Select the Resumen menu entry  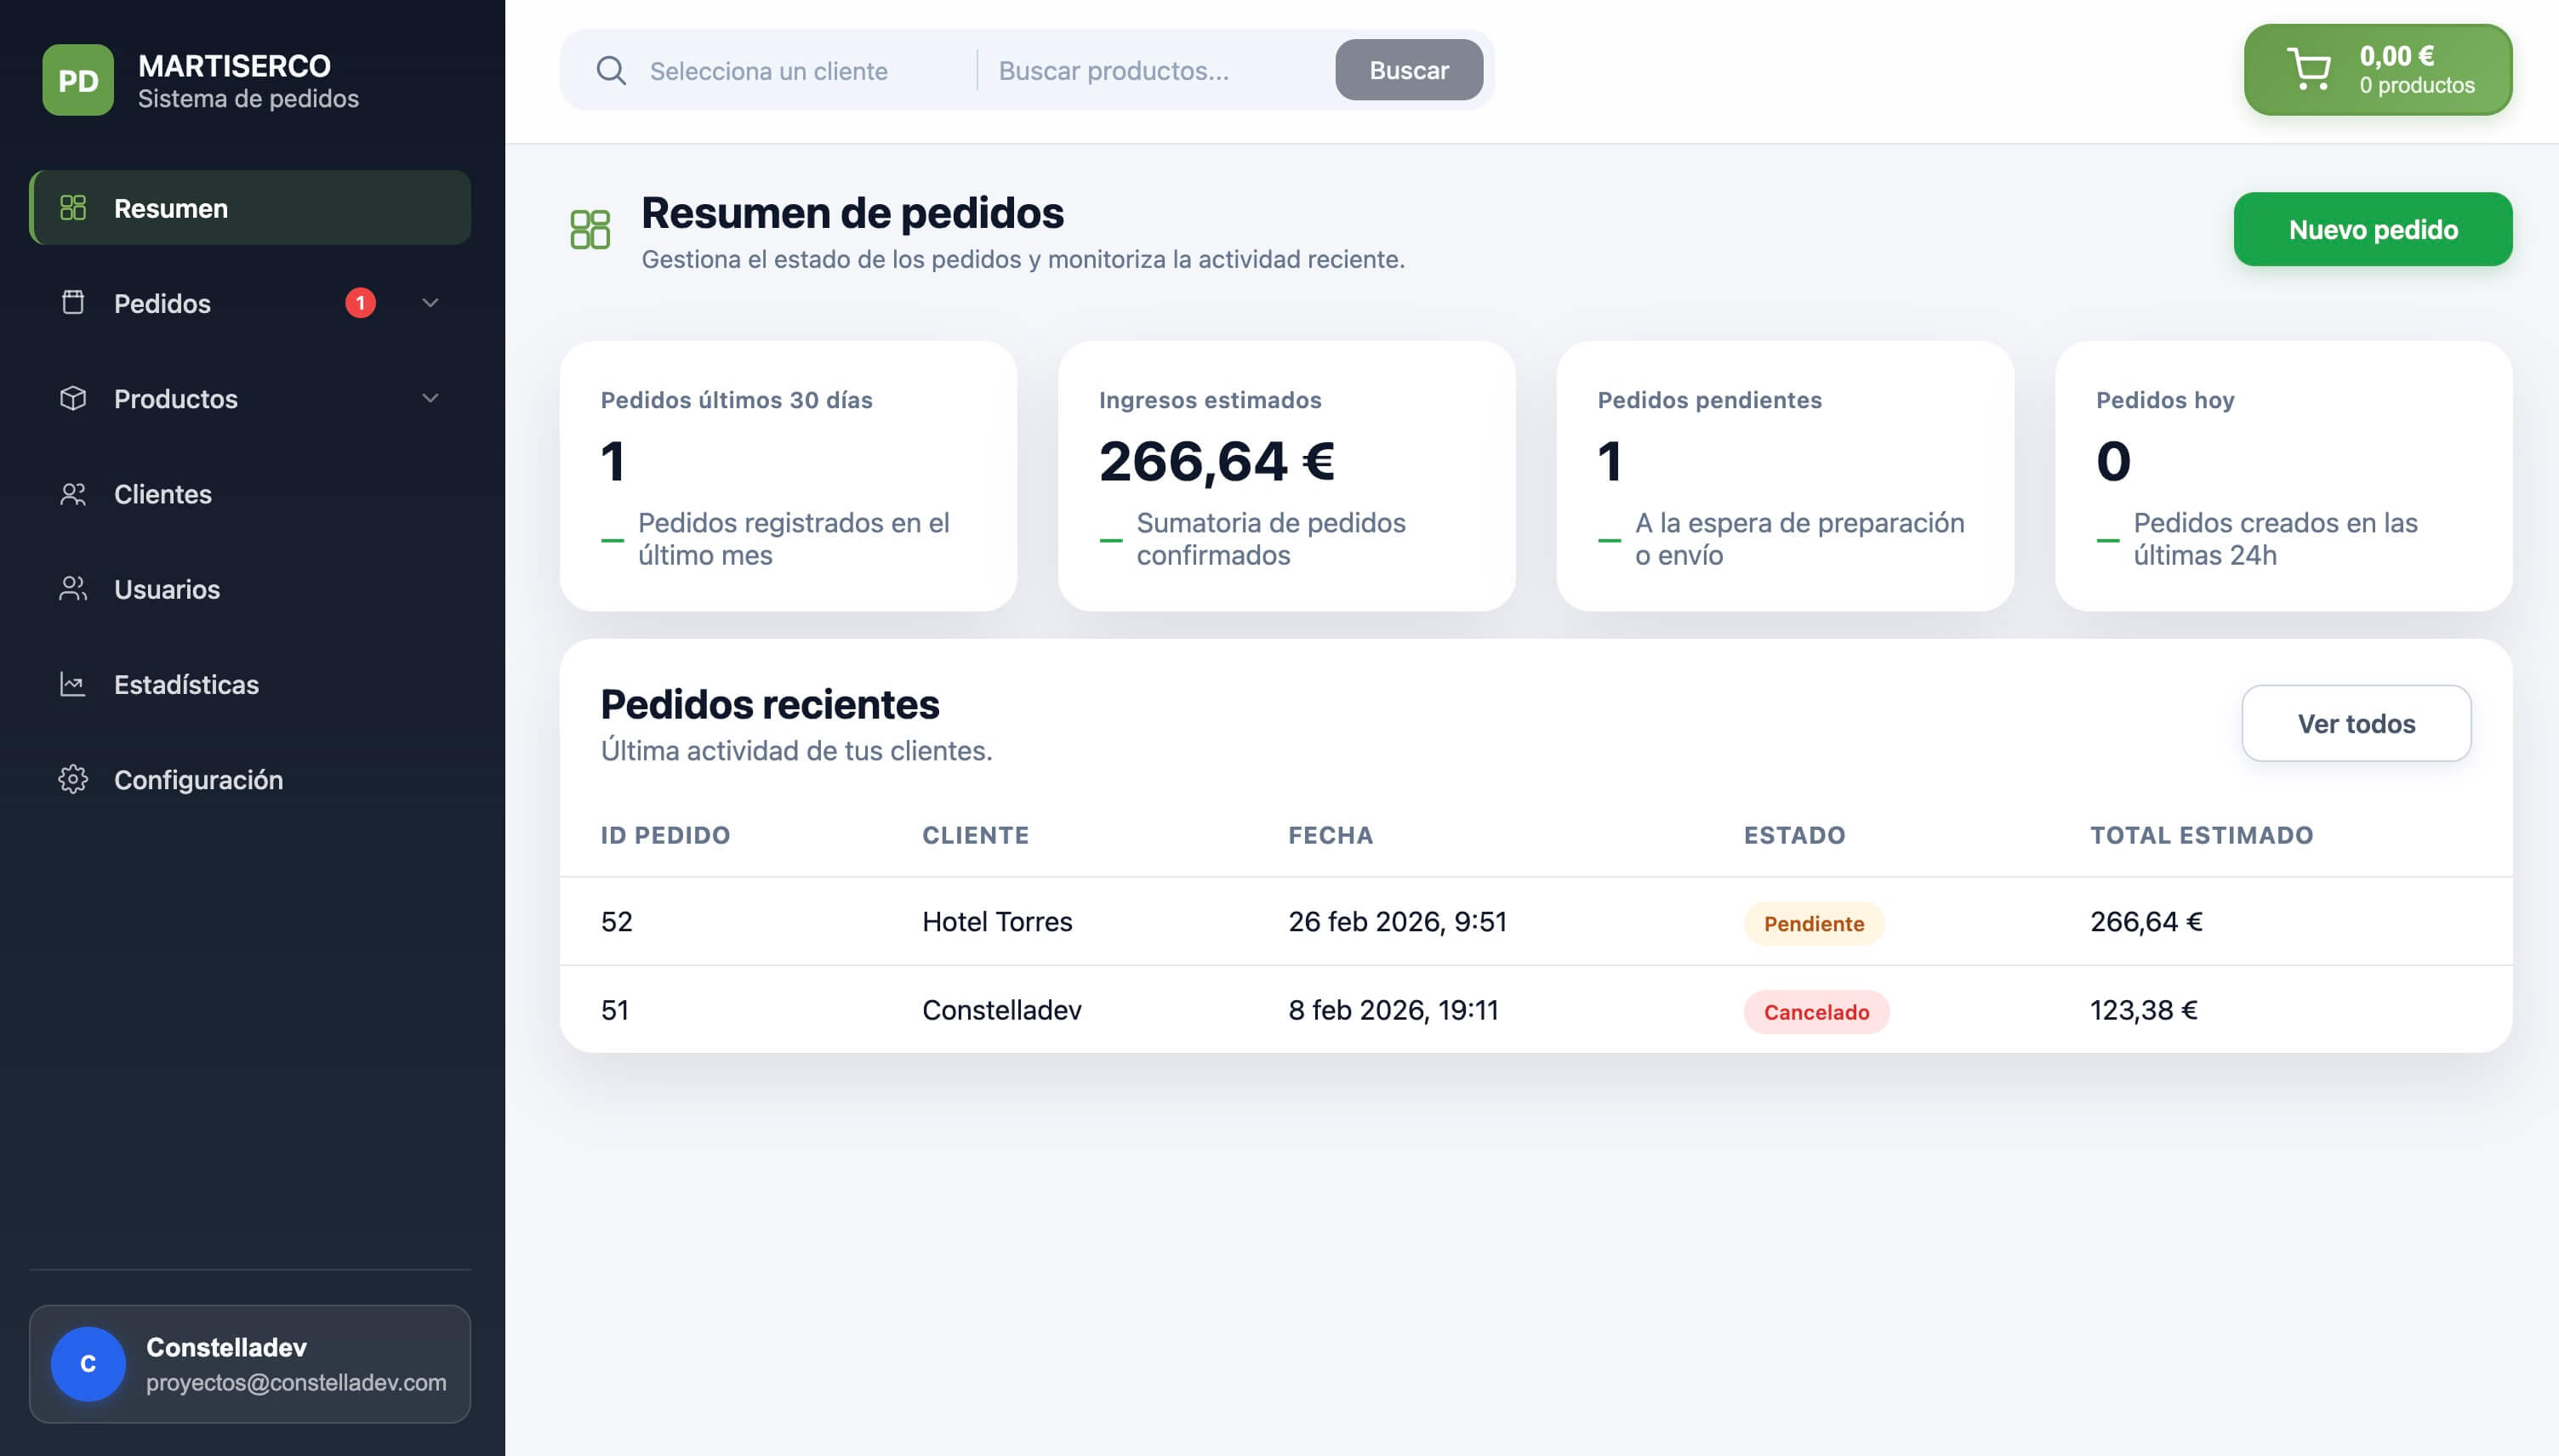(171, 208)
